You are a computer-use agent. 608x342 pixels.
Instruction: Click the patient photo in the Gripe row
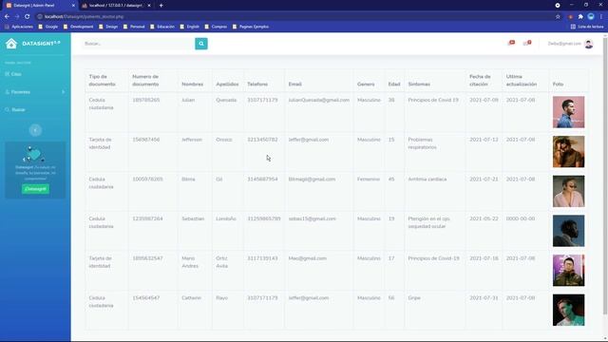(x=568, y=310)
